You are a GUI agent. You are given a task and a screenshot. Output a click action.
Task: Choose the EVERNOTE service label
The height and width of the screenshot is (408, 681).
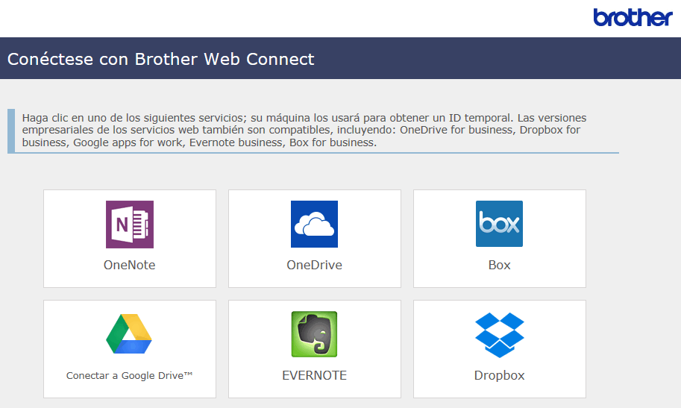(x=315, y=375)
